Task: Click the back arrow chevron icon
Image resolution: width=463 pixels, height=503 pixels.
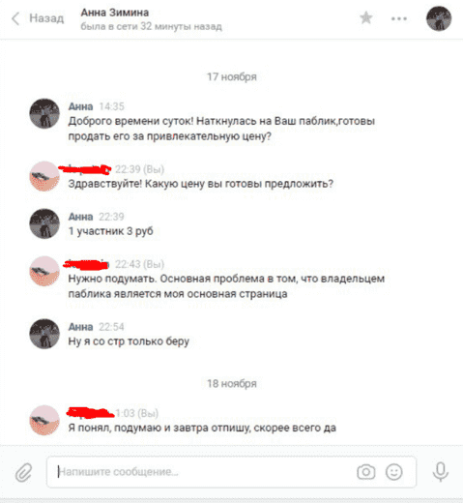Action: pyautogui.click(x=15, y=18)
